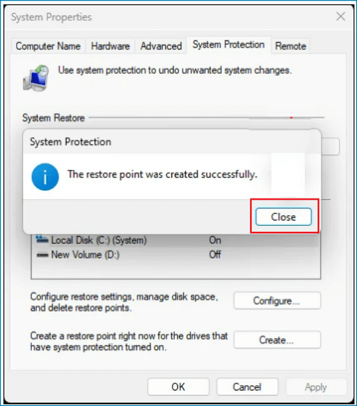Click the Cancel button
Viewport: 357px width, 406px height.
(x=247, y=387)
